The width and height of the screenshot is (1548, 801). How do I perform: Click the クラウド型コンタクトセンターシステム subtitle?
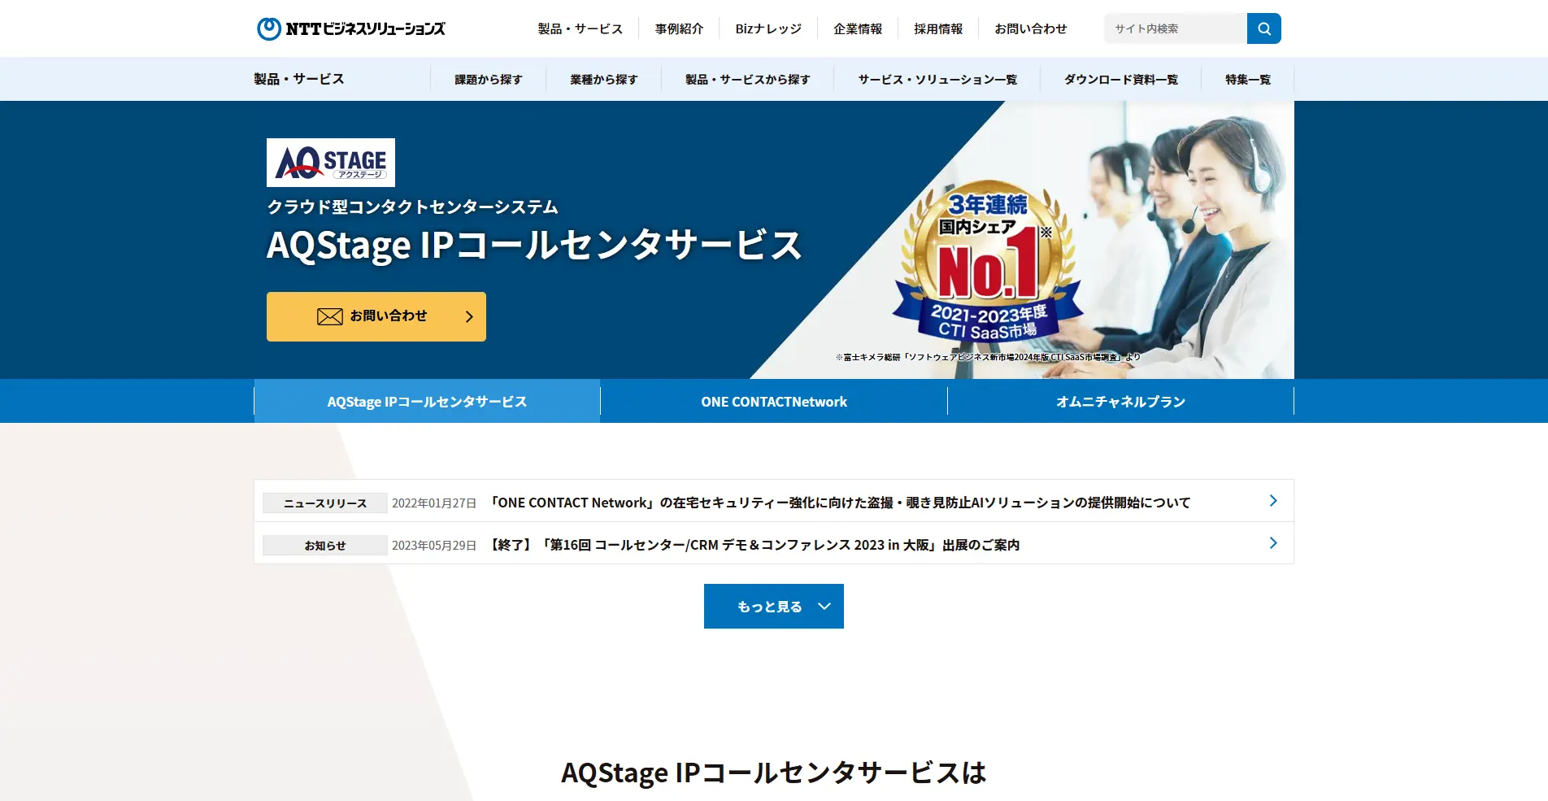413,207
